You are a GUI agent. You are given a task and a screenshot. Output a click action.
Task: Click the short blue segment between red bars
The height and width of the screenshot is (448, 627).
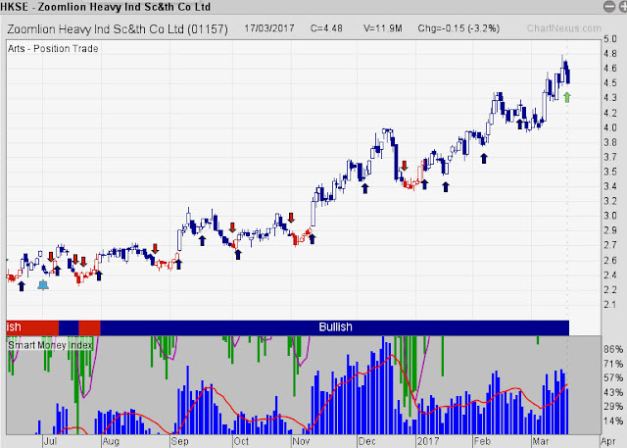coord(69,327)
